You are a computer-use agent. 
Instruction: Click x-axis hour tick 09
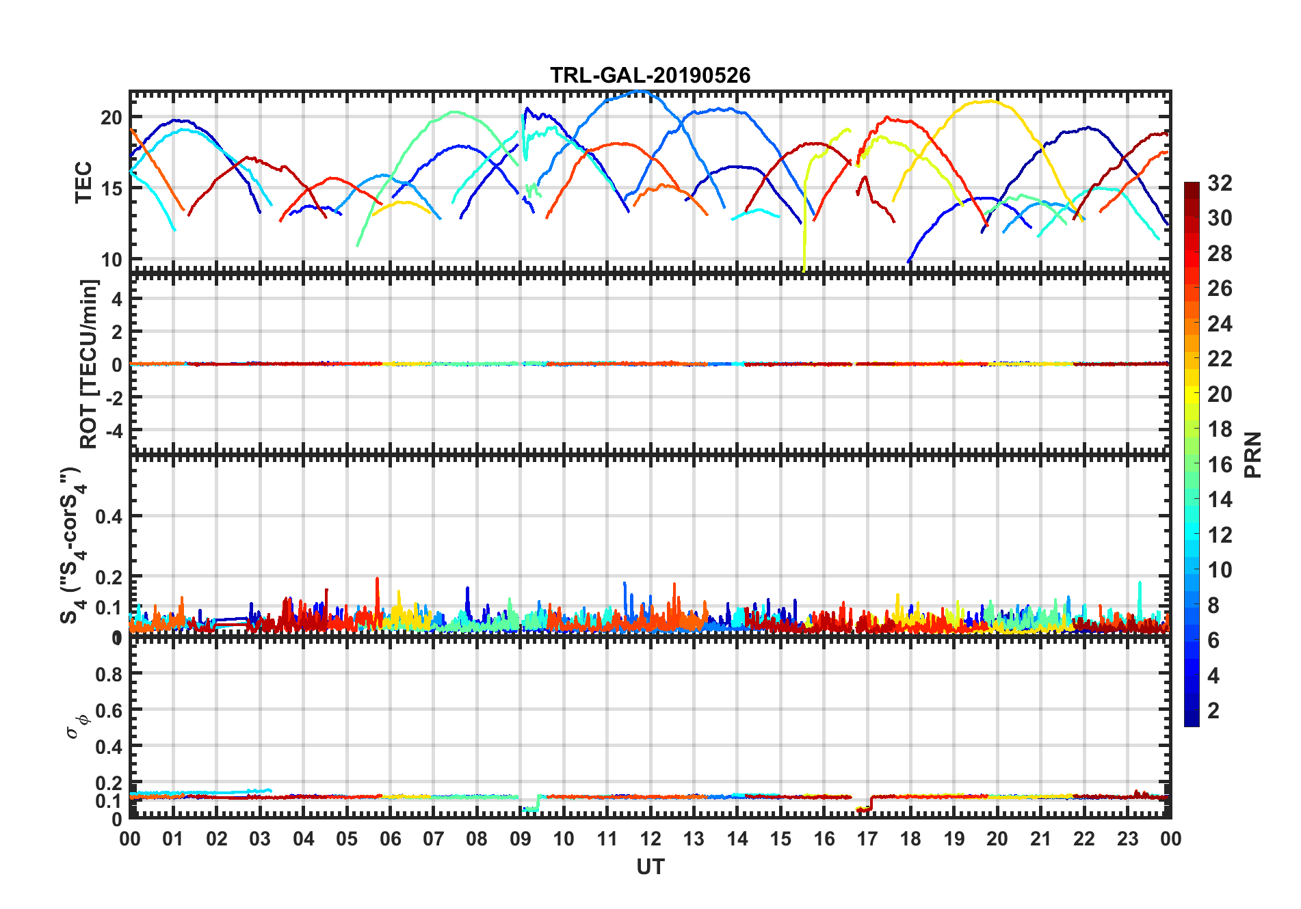[521, 839]
